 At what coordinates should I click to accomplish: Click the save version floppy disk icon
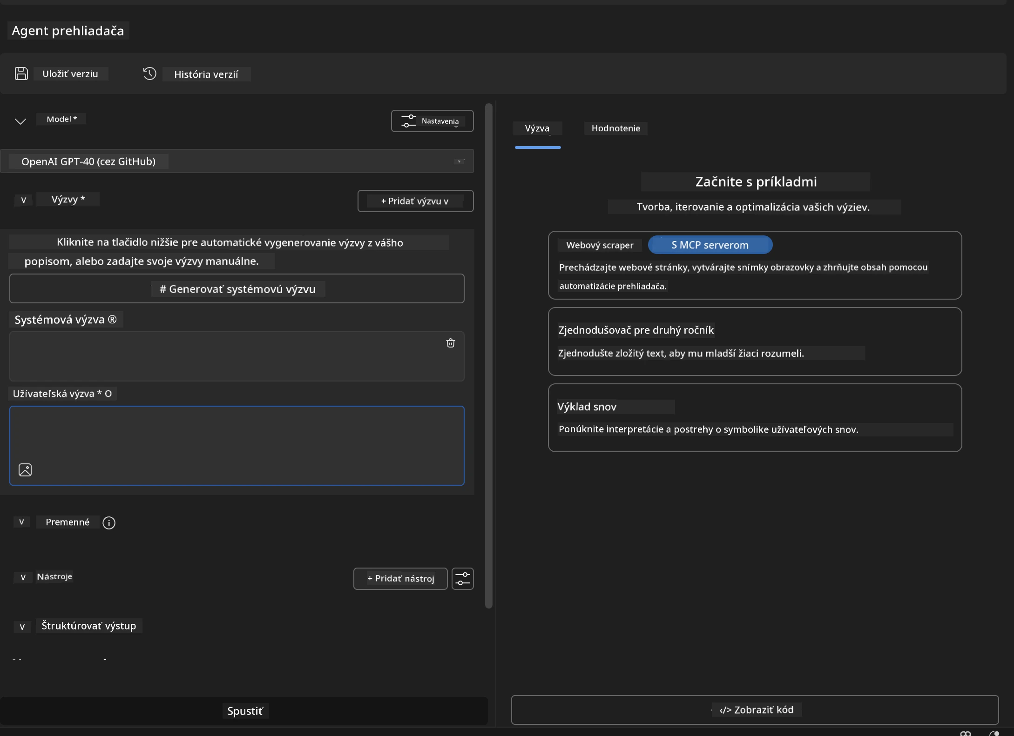pos(21,74)
